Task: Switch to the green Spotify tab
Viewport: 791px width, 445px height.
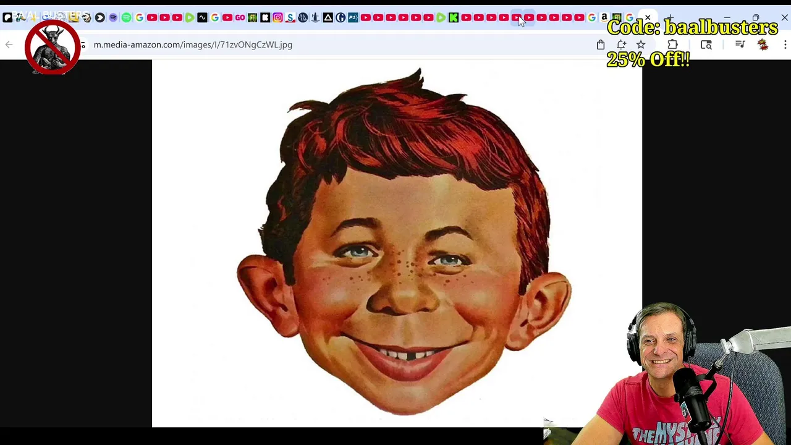Action: coord(126,17)
